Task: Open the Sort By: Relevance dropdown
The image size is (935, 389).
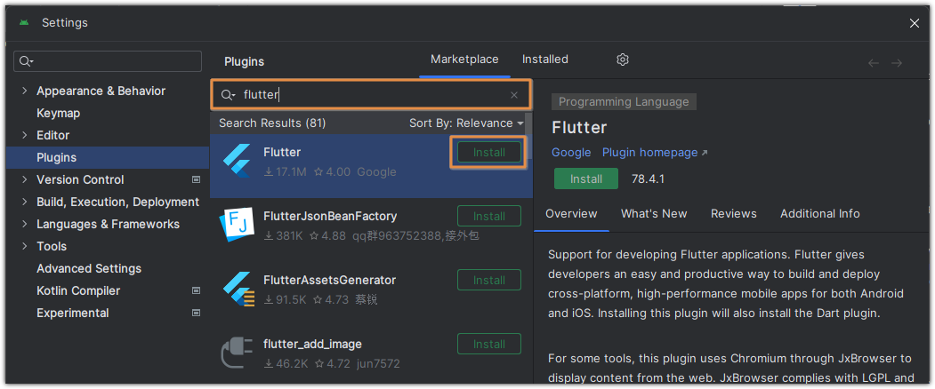Action: point(466,123)
